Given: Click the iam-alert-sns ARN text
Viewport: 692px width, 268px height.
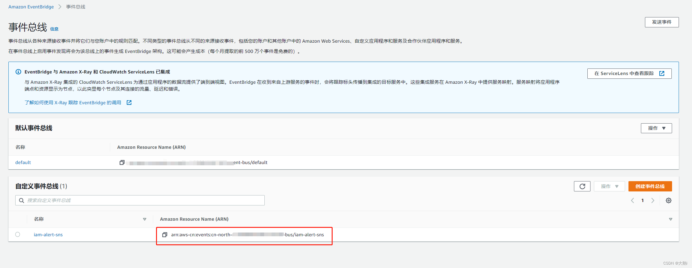Looking at the screenshot, I should point(248,235).
